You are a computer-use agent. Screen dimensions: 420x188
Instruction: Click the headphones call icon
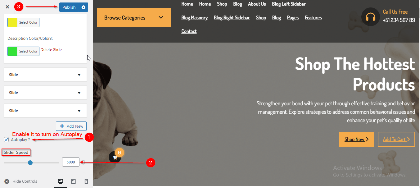[370, 17]
